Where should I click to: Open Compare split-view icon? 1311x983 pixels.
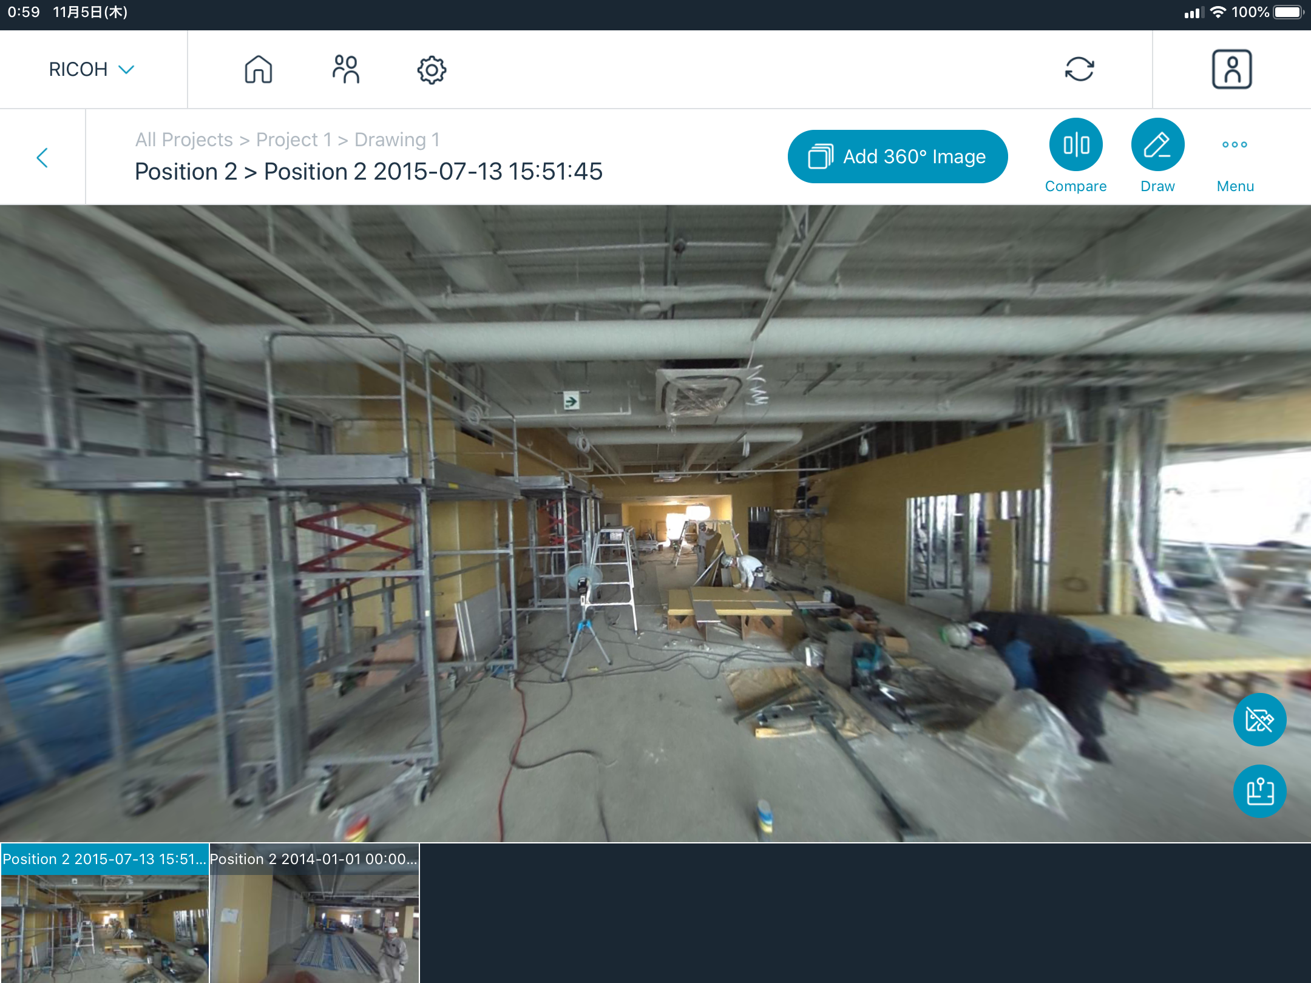(1076, 144)
